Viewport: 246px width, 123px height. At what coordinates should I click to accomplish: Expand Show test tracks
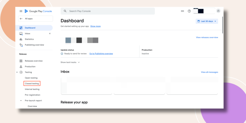70,62
